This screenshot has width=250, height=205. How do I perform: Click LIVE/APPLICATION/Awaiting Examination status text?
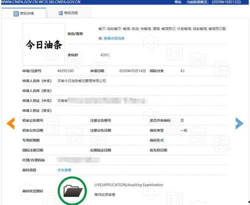point(129,185)
